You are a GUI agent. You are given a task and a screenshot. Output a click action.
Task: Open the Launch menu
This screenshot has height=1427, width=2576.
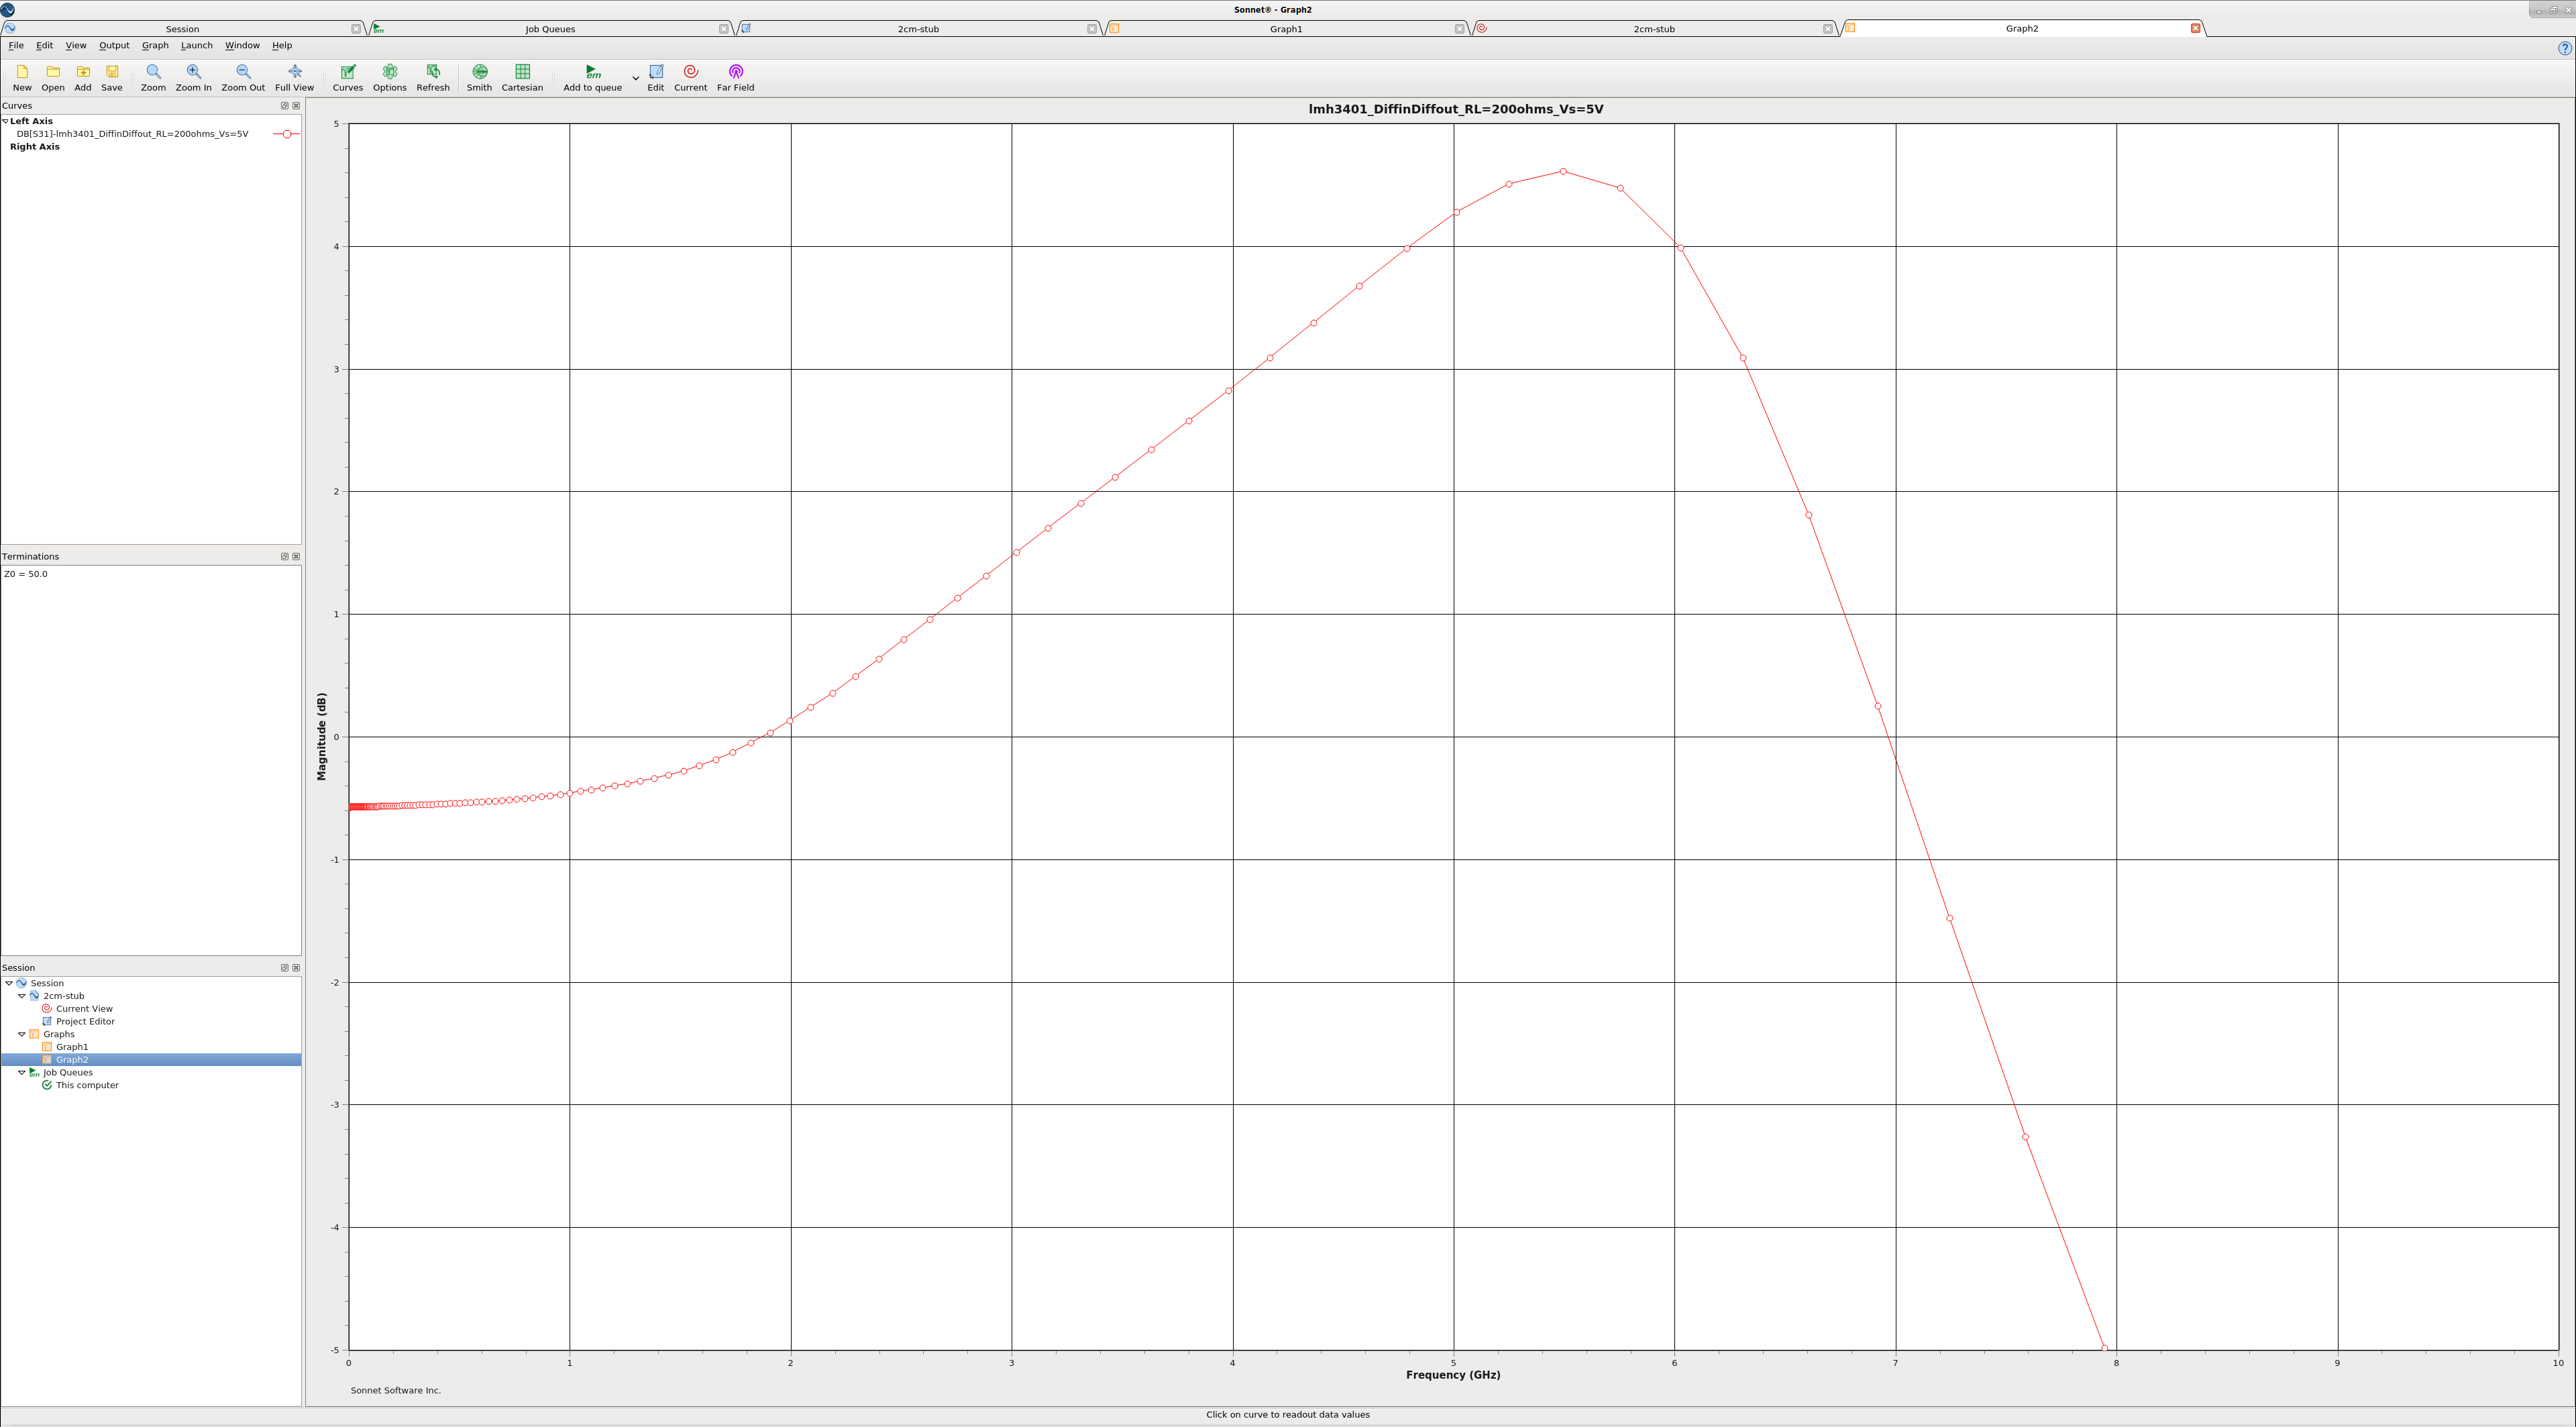[197, 46]
